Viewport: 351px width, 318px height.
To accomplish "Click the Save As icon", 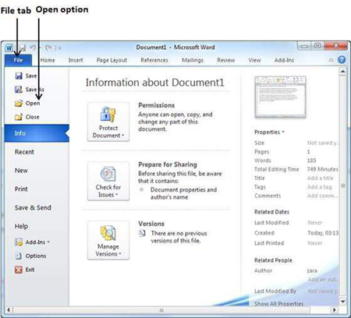I will pos(19,90).
